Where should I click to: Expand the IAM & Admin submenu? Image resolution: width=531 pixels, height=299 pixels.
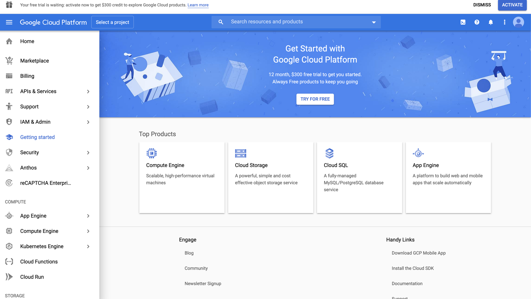click(x=88, y=122)
